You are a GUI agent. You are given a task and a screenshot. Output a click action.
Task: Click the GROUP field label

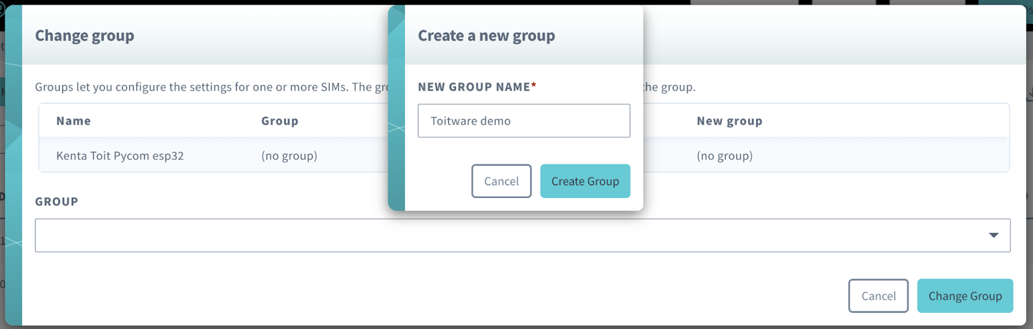[57, 202]
